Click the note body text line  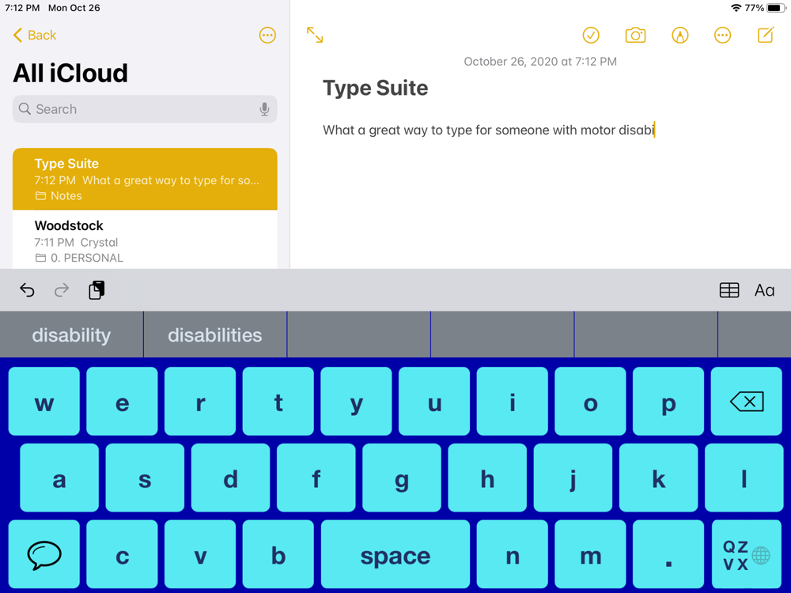(x=488, y=130)
